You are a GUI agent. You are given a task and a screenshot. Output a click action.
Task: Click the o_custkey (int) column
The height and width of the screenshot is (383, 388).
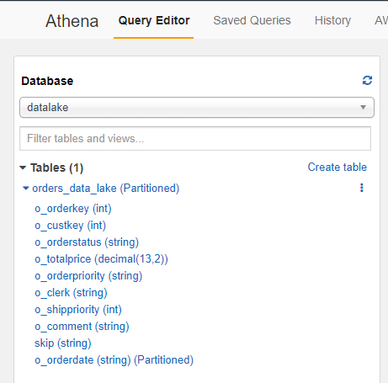pos(71,226)
